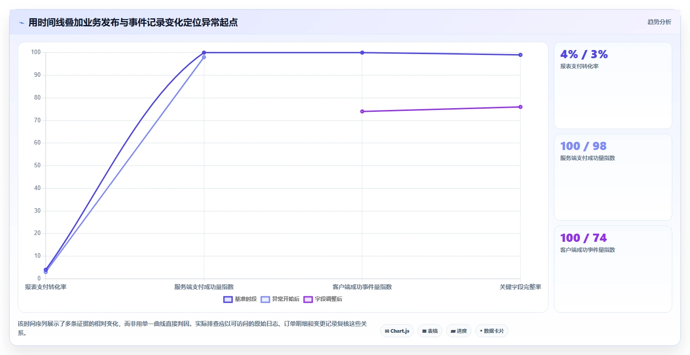Select the 数据卡片 chip

point(492,331)
